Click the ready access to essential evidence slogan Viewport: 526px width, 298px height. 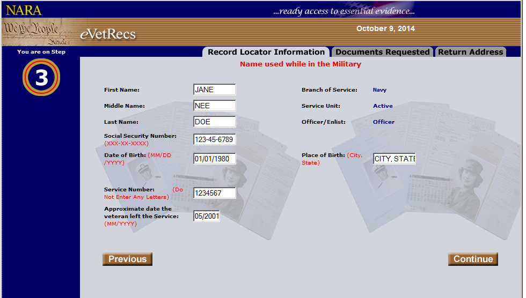pos(344,11)
